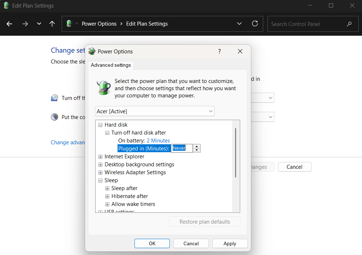Screen dimensions: 362x255
Task: Expand the Hibernate after setting
Action: coord(107,196)
